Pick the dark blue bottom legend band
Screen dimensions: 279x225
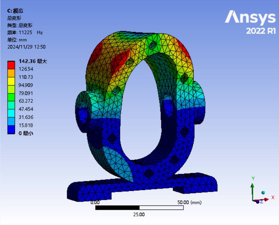[x=12, y=129]
